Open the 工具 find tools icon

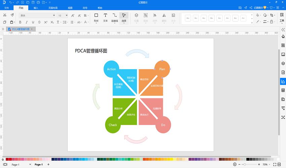(x=282, y=18)
